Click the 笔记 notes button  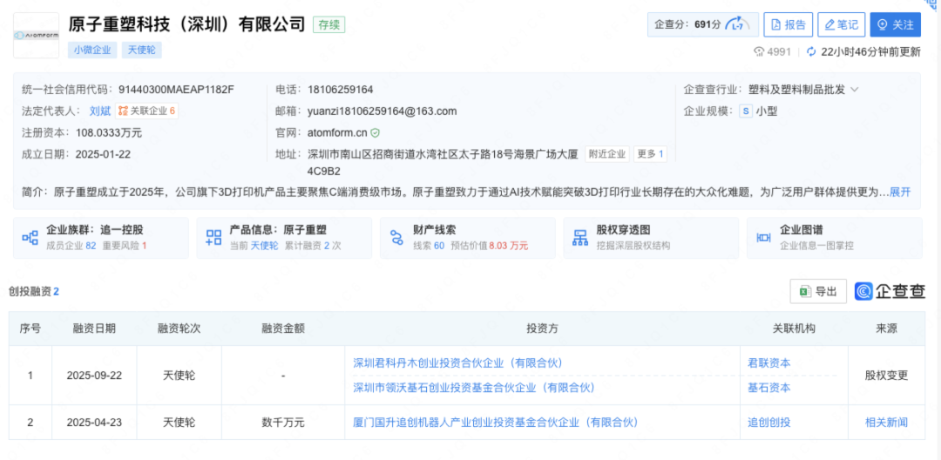pos(841,25)
